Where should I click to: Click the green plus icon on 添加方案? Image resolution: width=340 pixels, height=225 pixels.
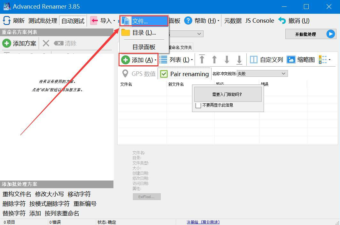coord(6,43)
